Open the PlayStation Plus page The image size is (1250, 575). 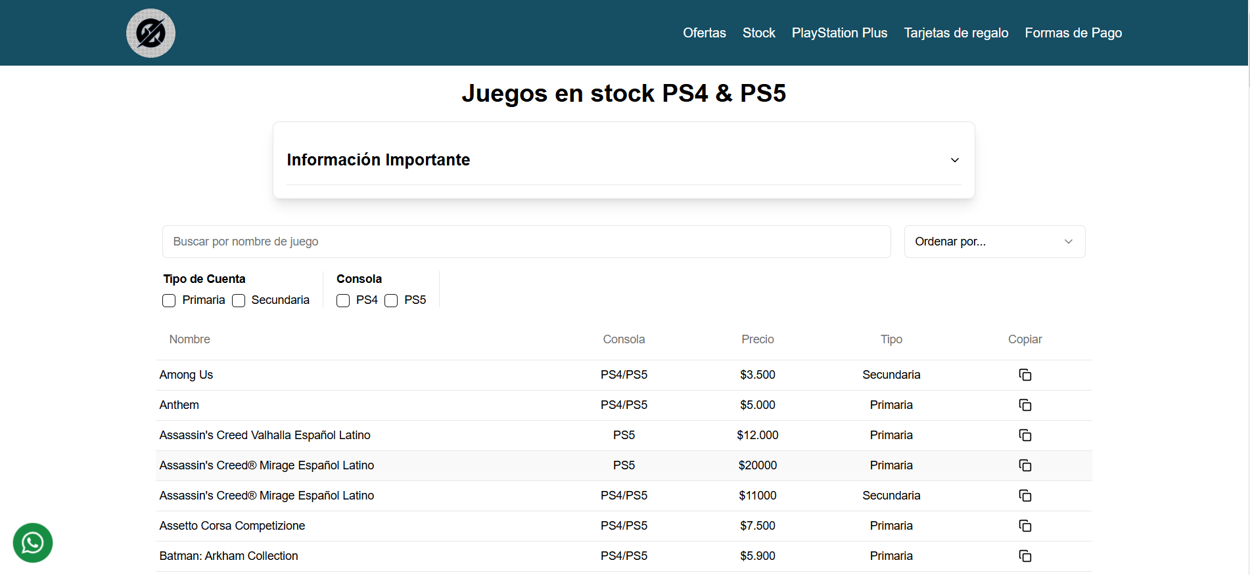click(x=839, y=33)
